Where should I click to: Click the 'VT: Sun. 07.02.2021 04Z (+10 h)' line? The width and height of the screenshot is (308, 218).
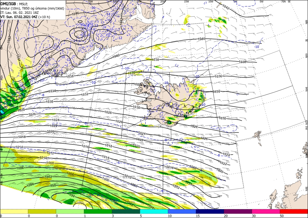coord(25,17)
